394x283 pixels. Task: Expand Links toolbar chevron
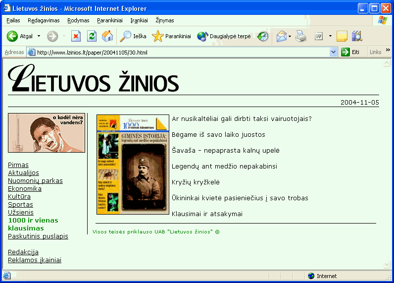[x=388, y=50]
